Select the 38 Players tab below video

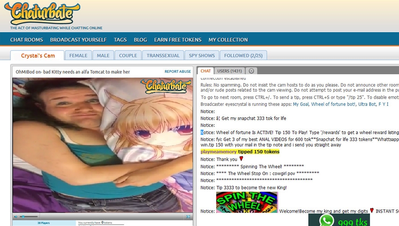click(x=43, y=223)
